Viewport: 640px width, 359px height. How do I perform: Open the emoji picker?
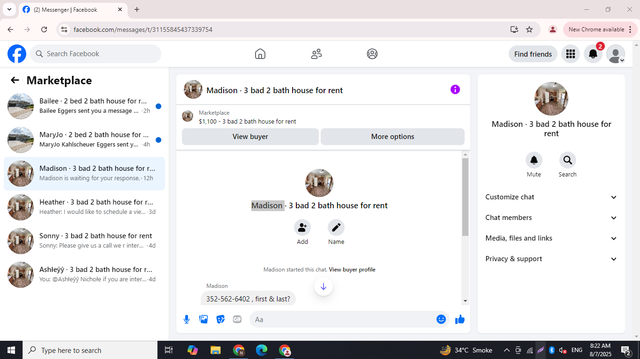tap(441, 319)
